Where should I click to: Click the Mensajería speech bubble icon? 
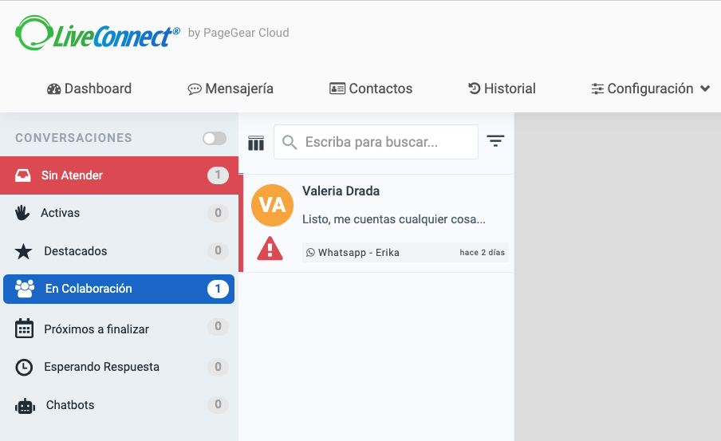pyautogui.click(x=195, y=89)
